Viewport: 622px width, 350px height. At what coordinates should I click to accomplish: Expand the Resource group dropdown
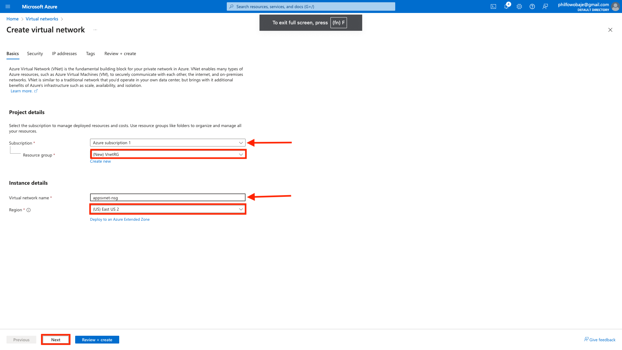point(167,154)
